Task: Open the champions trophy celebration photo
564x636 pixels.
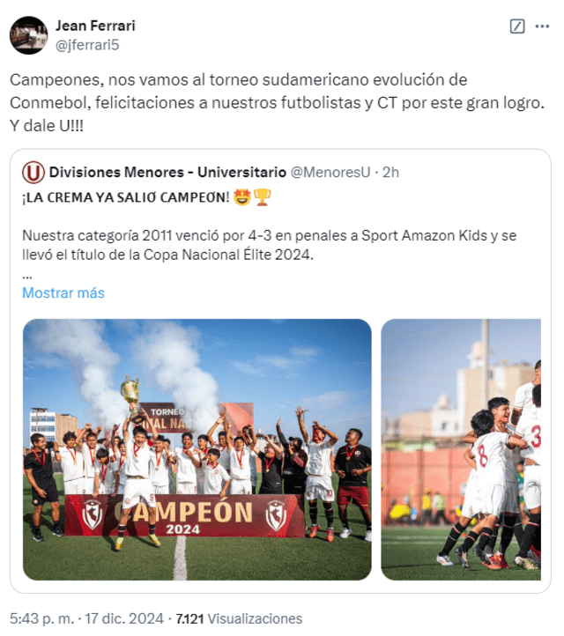Action: (x=197, y=449)
